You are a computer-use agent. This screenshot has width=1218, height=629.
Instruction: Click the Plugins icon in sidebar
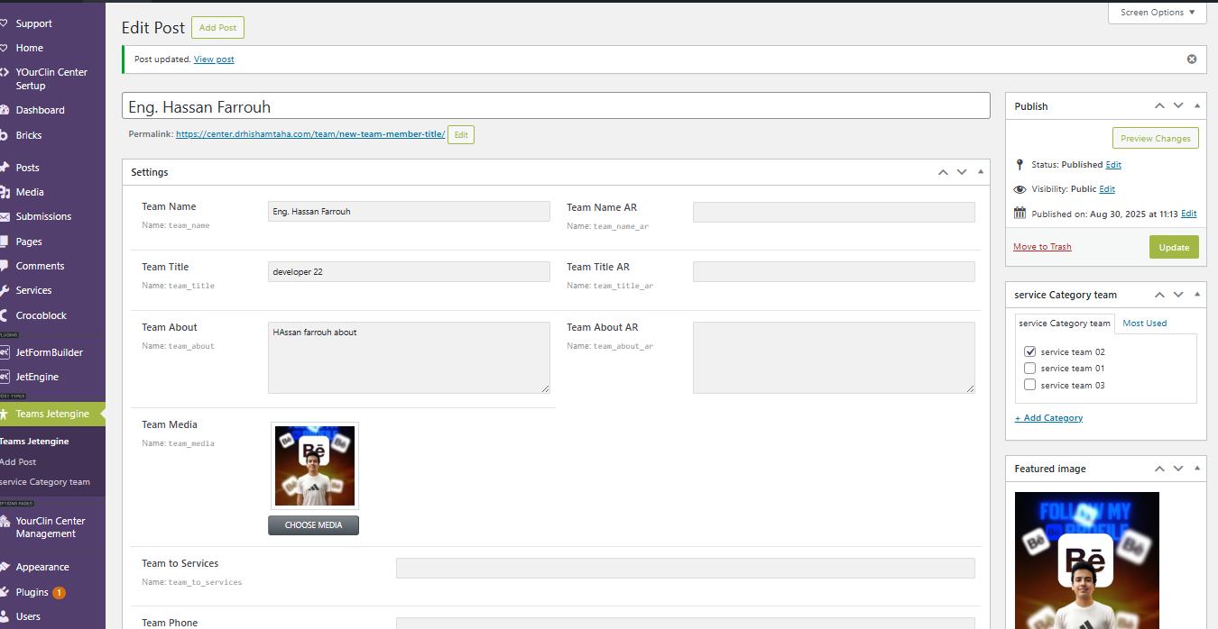pos(5,592)
